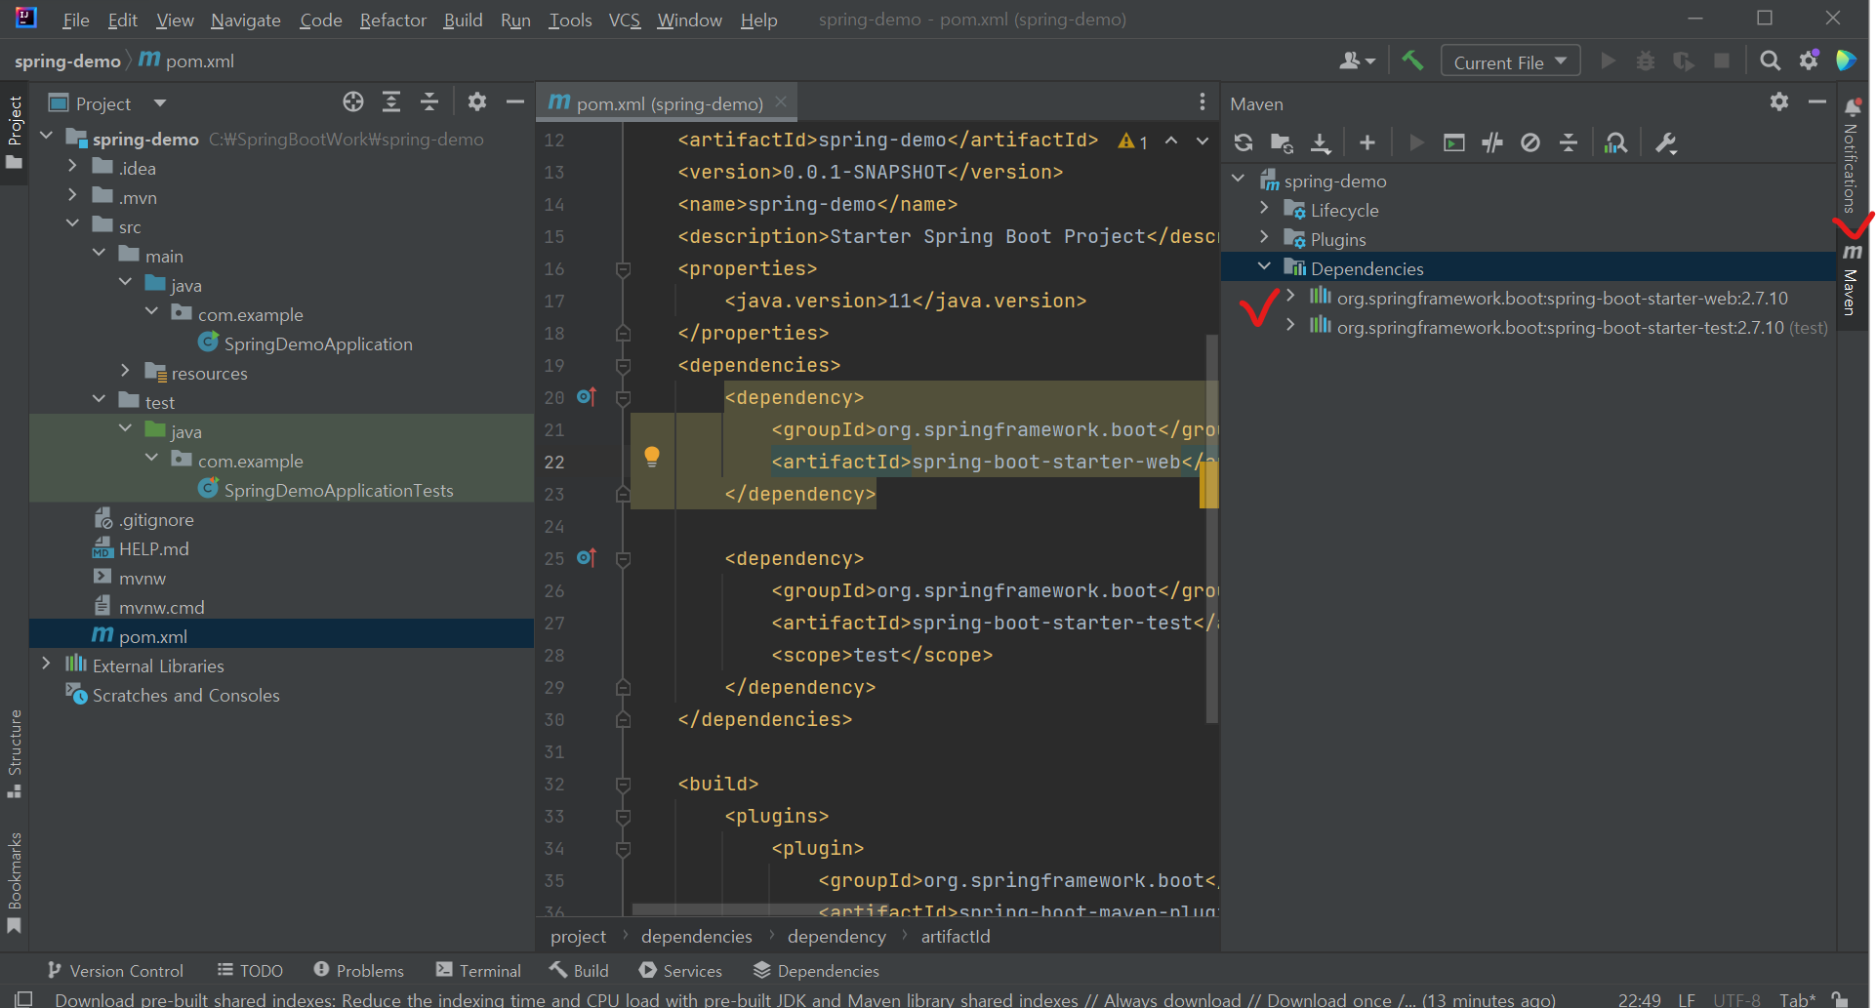Open Maven panel gear options

(1779, 101)
